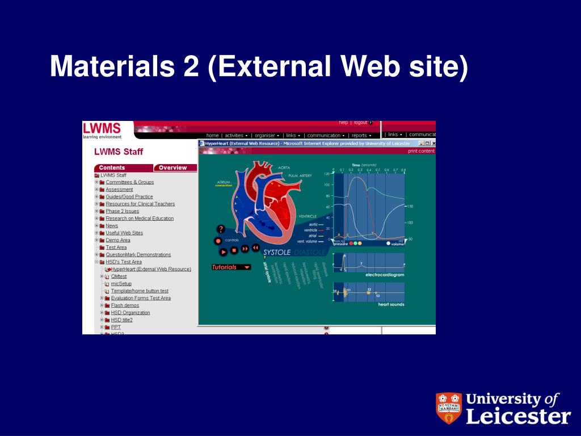
Task: Switch to the Contents tab
Action: (x=123, y=167)
